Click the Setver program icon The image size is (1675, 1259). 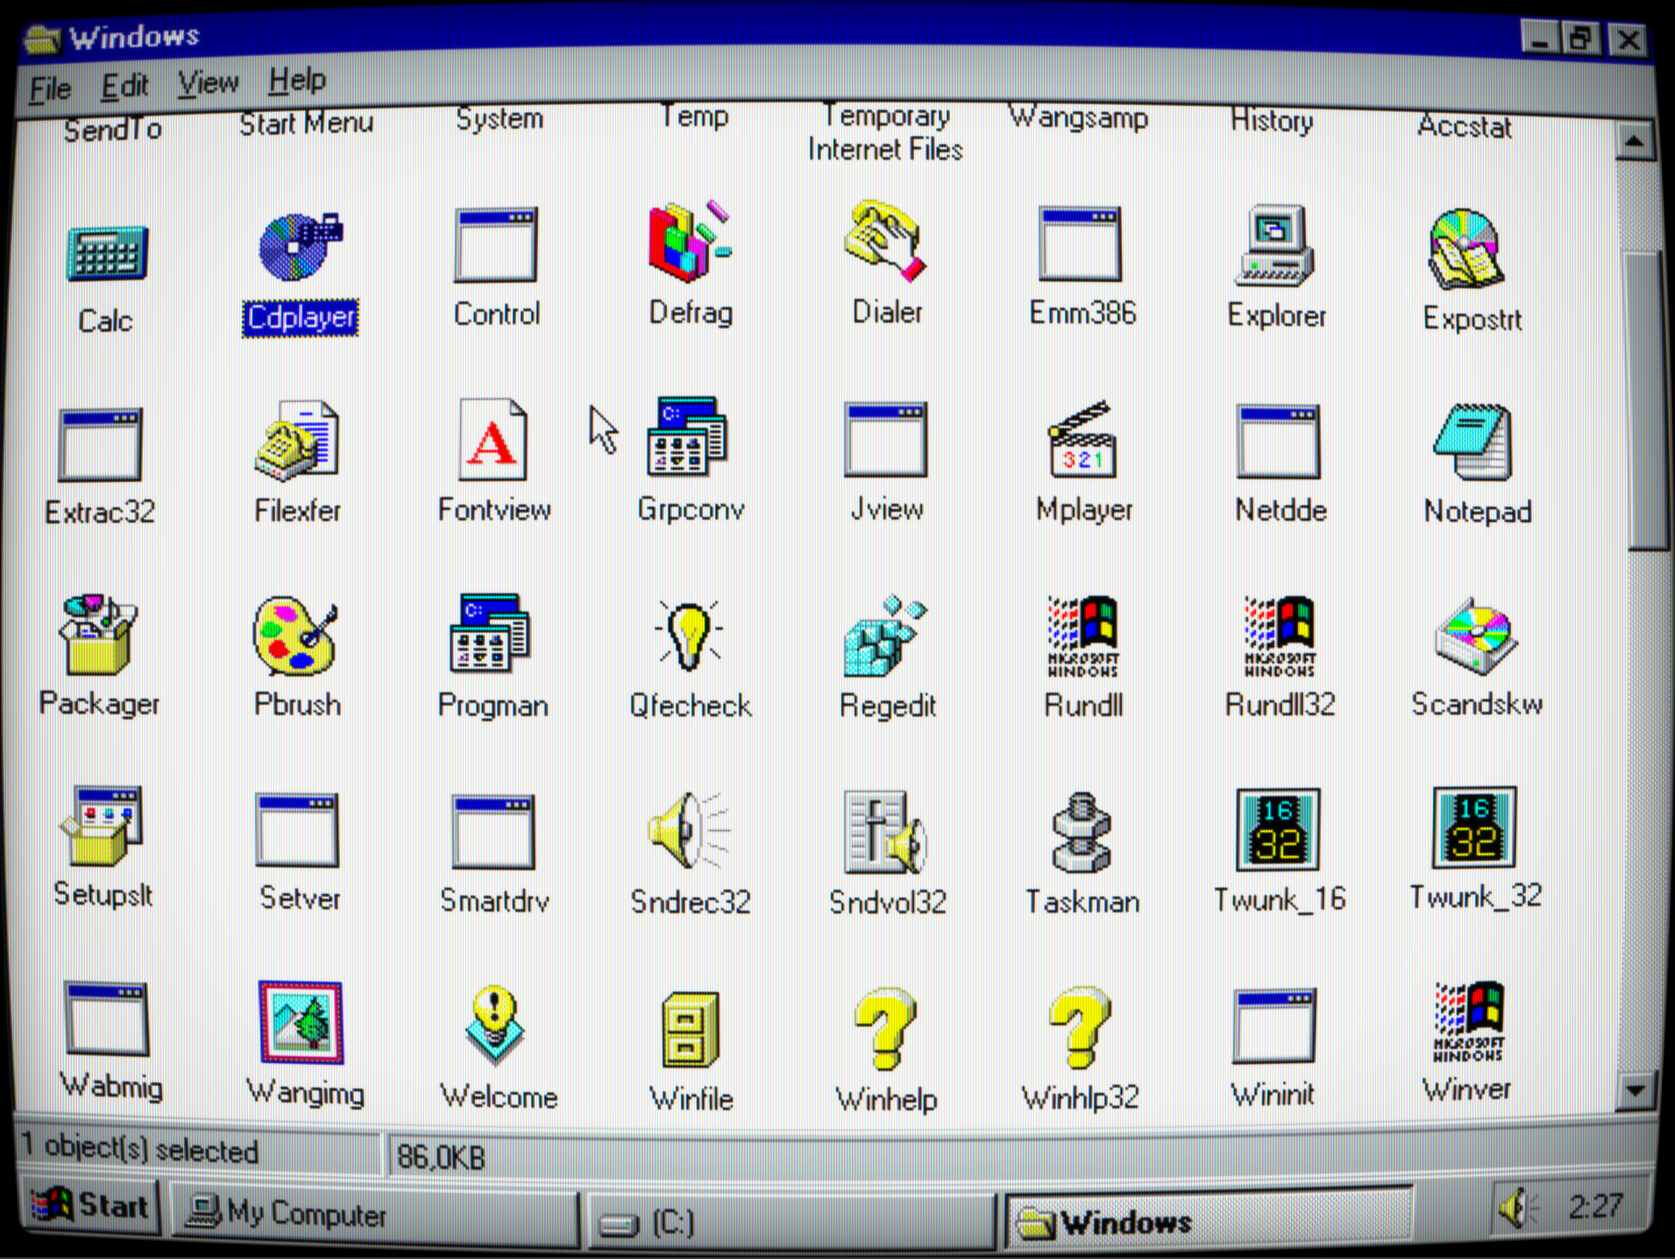click(x=297, y=829)
